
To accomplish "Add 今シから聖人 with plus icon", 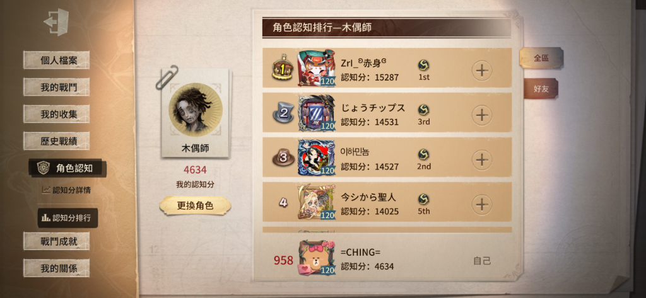I will [481, 204].
